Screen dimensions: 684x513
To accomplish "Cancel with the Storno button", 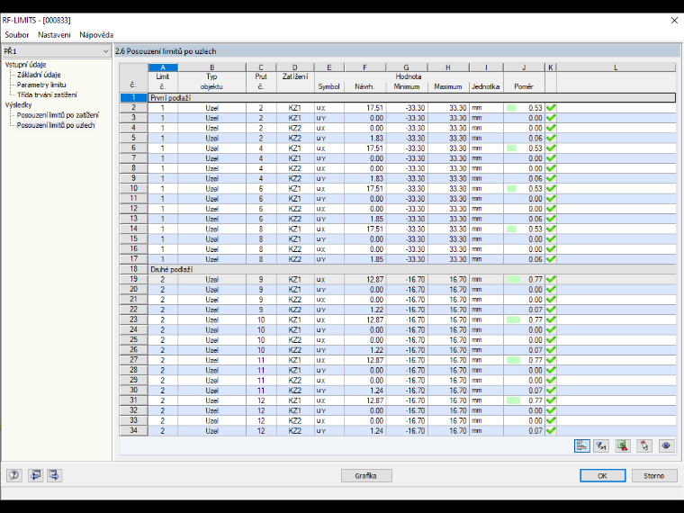I will tap(654, 475).
